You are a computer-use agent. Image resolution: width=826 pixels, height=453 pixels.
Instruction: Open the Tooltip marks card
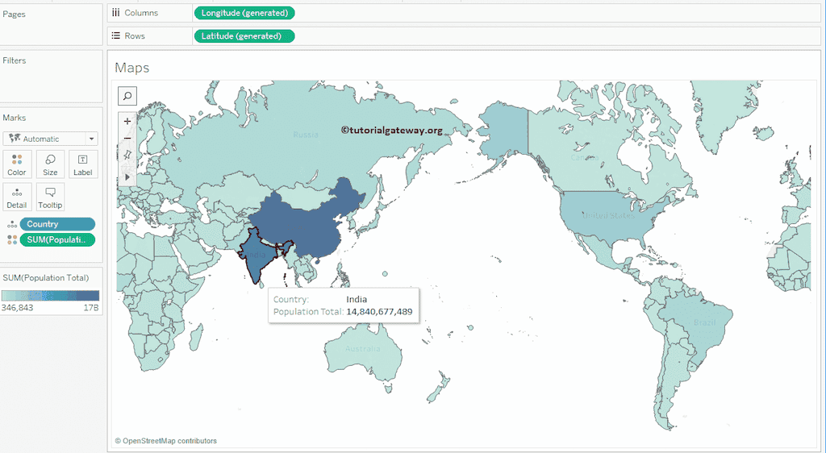(x=50, y=197)
